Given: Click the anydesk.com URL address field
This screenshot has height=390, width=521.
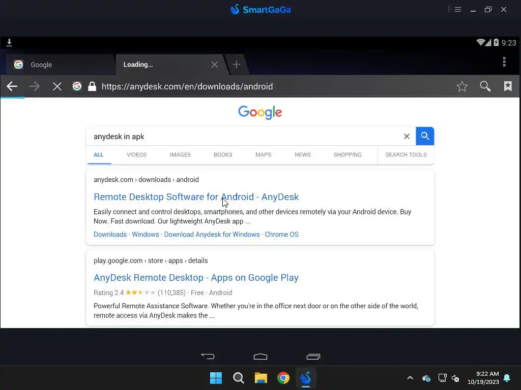Looking at the screenshot, I should coord(187,86).
